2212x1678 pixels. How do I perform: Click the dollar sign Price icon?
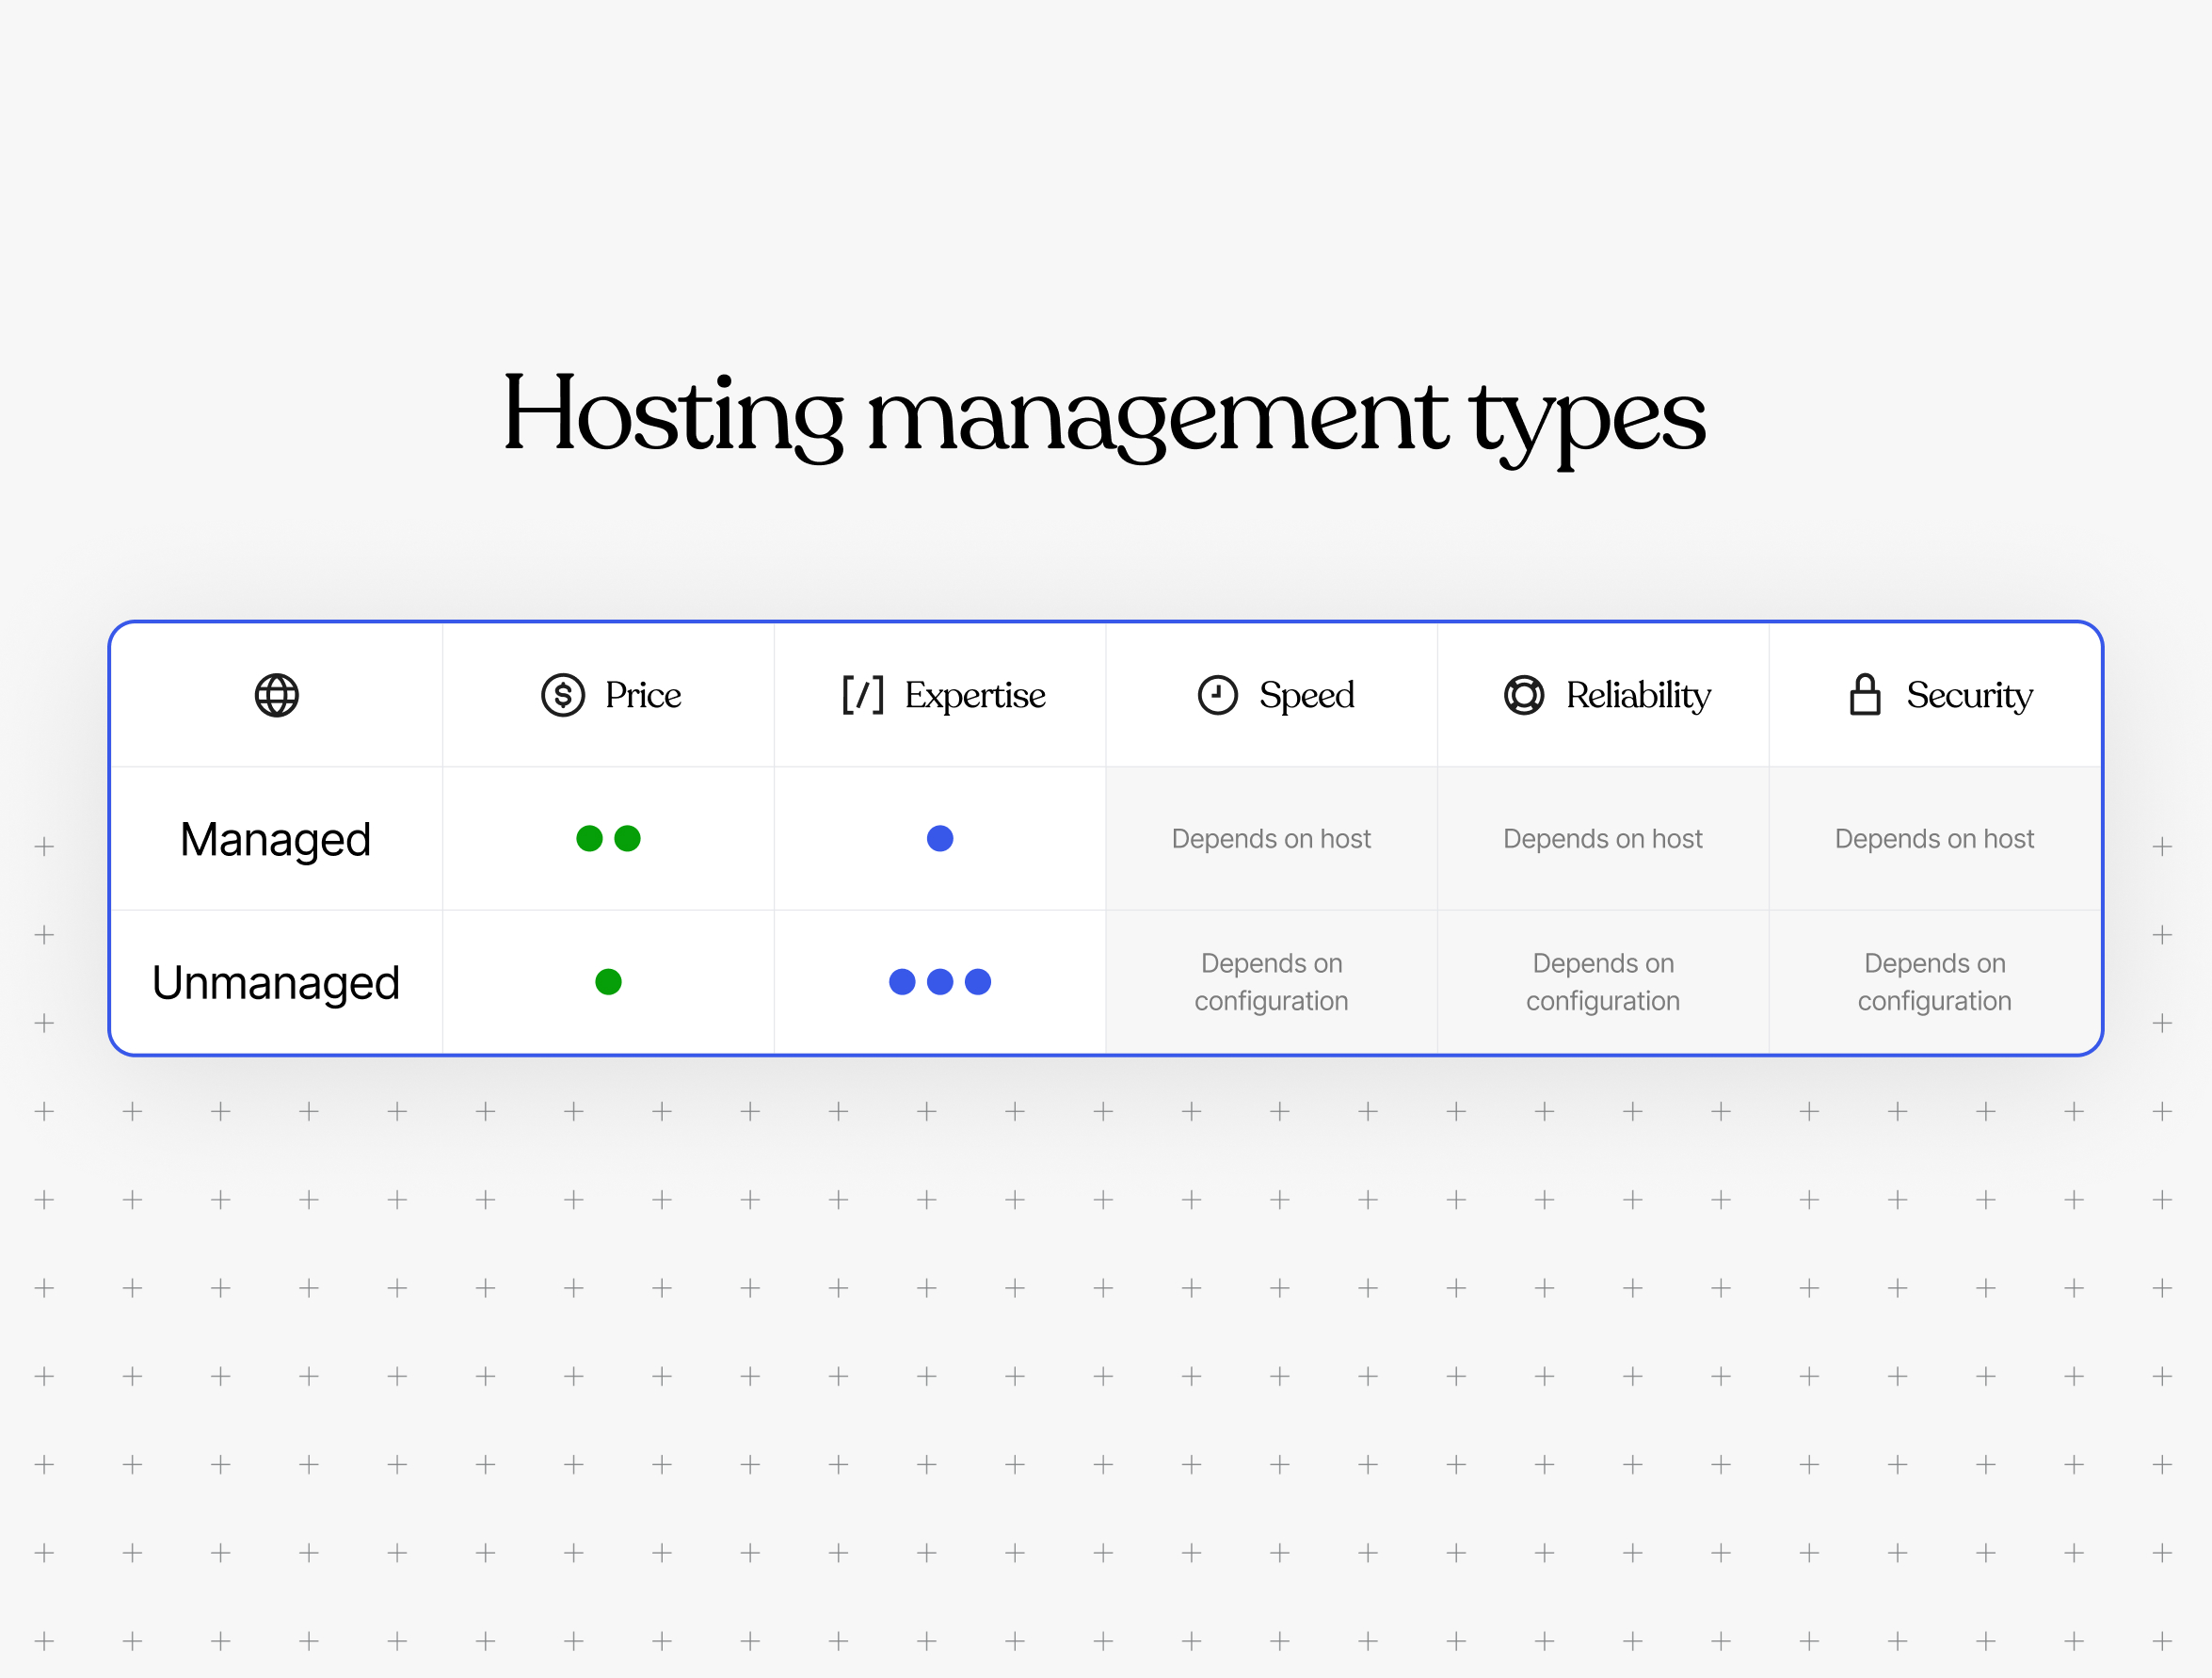pos(563,694)
